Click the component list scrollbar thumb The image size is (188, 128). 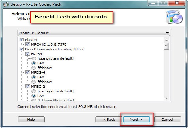coord(167,46)
